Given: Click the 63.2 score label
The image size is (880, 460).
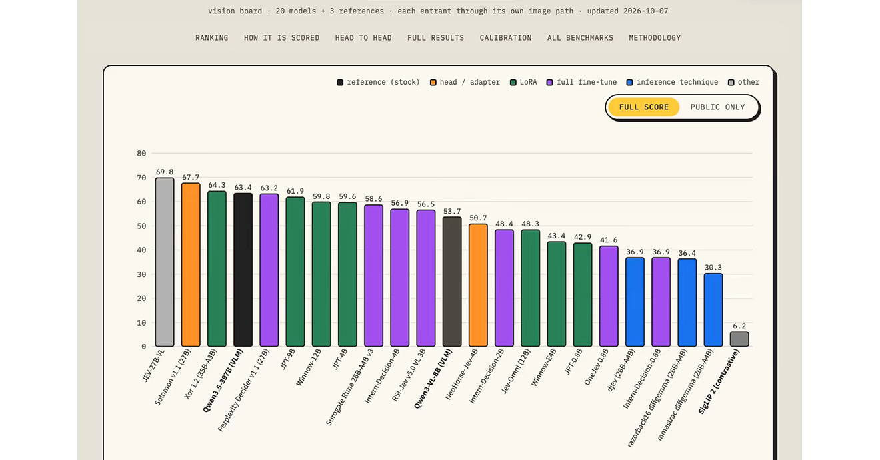Looking at the screenshot, I should [269, 188].
